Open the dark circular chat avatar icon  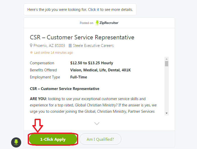pos(16,142)
